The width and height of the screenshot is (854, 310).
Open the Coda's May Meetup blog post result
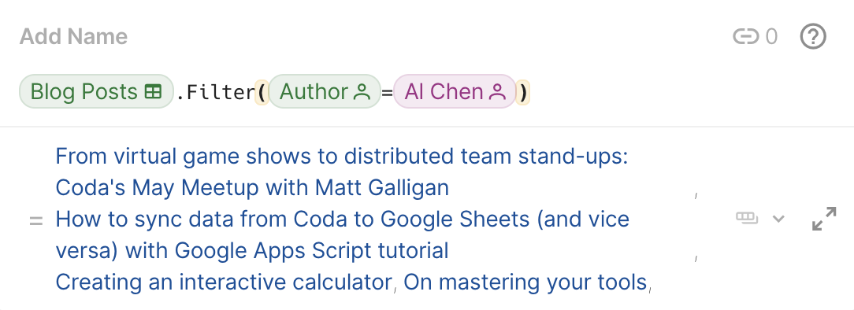click(x=342, y=172)
